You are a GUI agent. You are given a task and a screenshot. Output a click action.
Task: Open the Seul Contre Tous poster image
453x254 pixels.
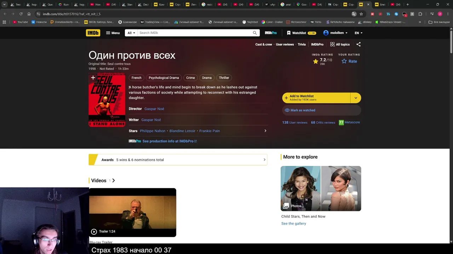(x=107, y=99)
